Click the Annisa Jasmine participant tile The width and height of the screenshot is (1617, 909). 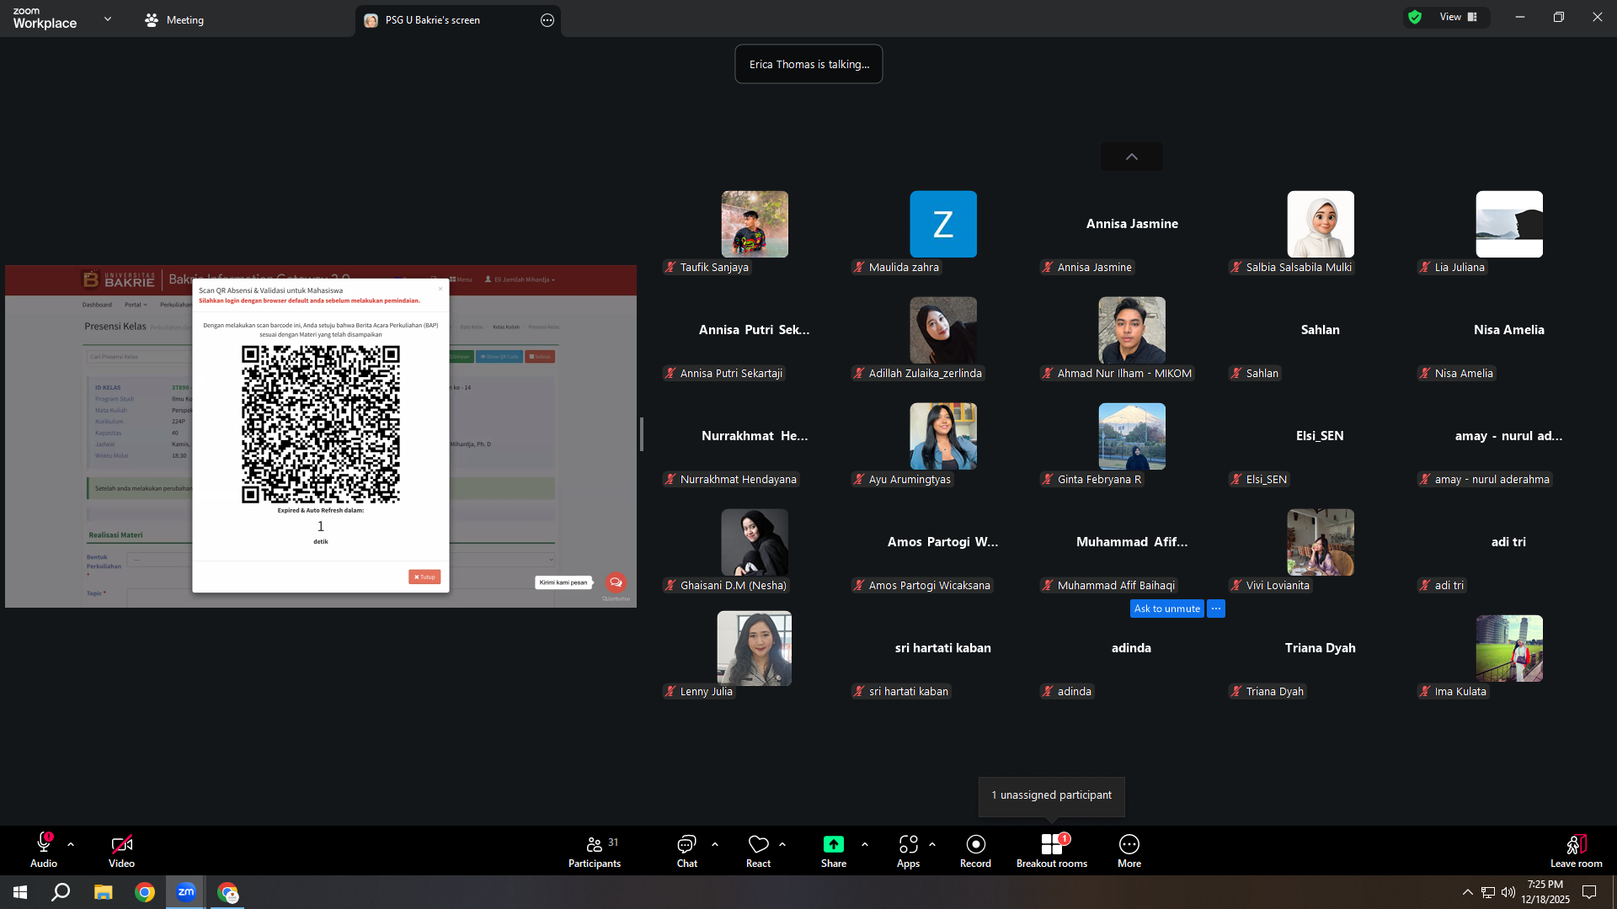pos(1132,224)
